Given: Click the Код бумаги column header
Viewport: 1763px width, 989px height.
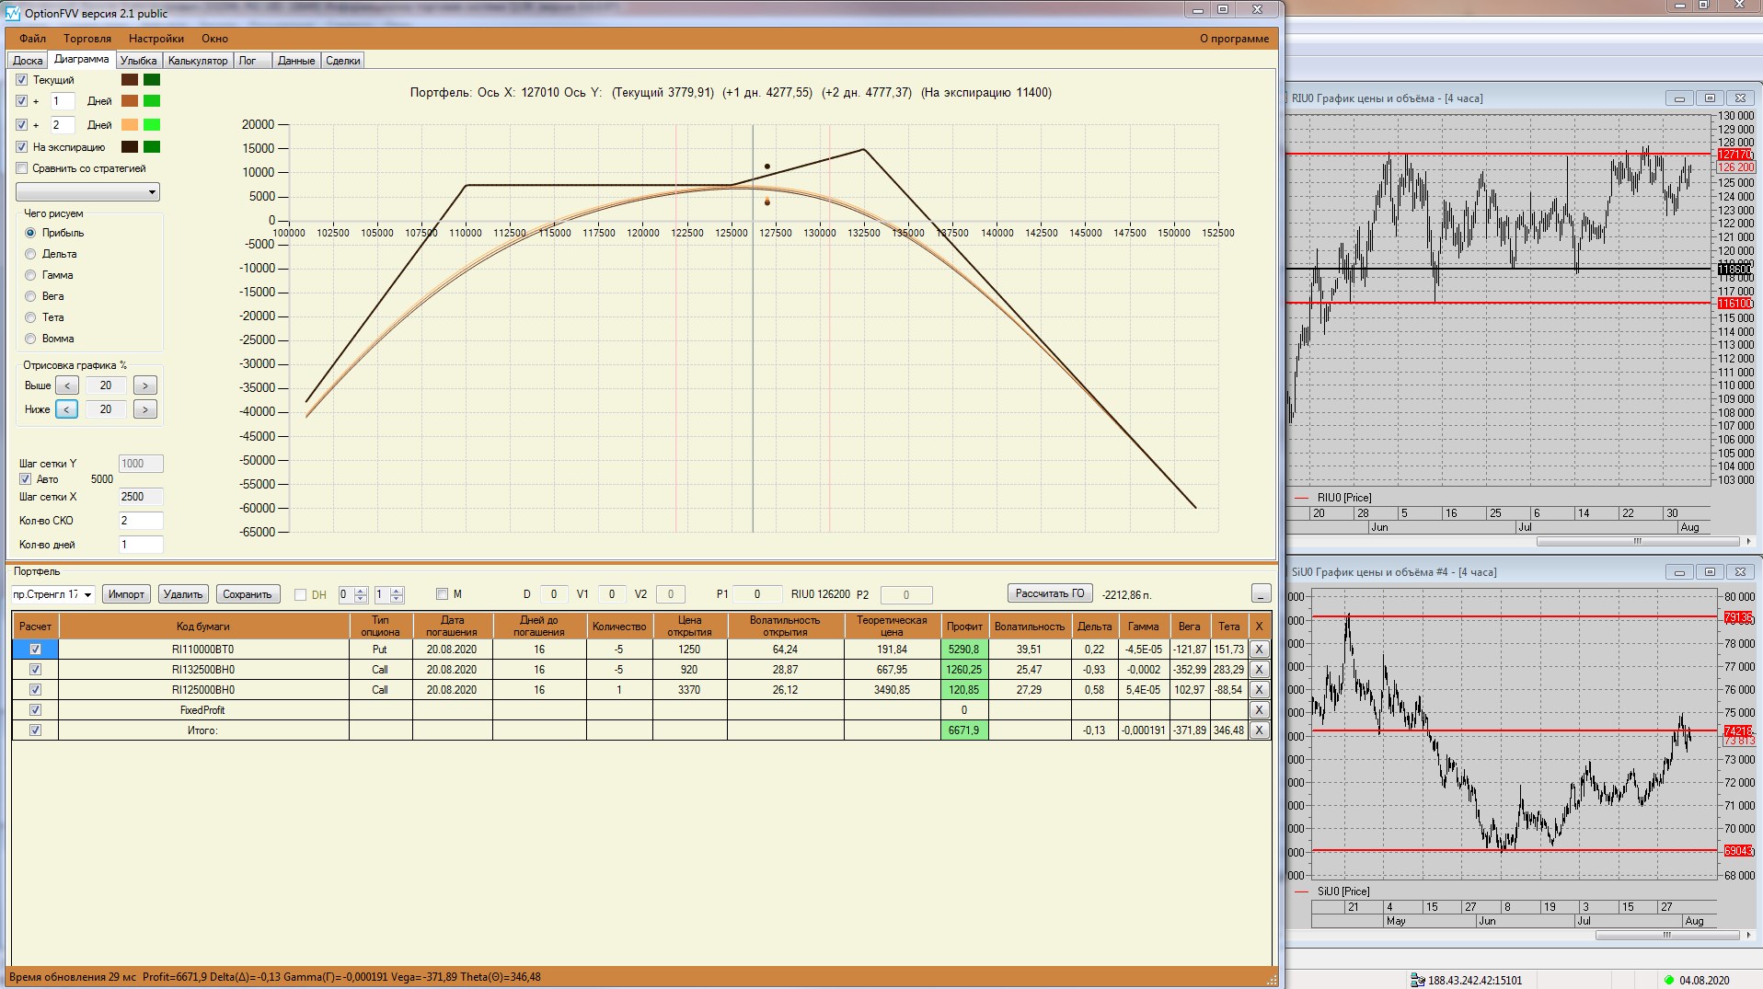Looking at the screenshot, I should (x=203, y=627).
